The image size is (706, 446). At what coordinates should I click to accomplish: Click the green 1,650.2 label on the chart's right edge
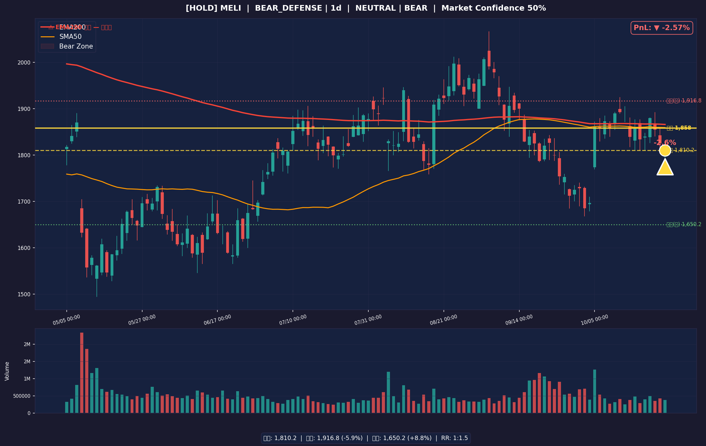pos(684,225)
